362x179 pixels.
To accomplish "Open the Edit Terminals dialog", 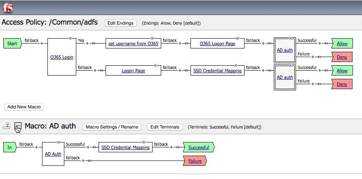I will 165,127.
